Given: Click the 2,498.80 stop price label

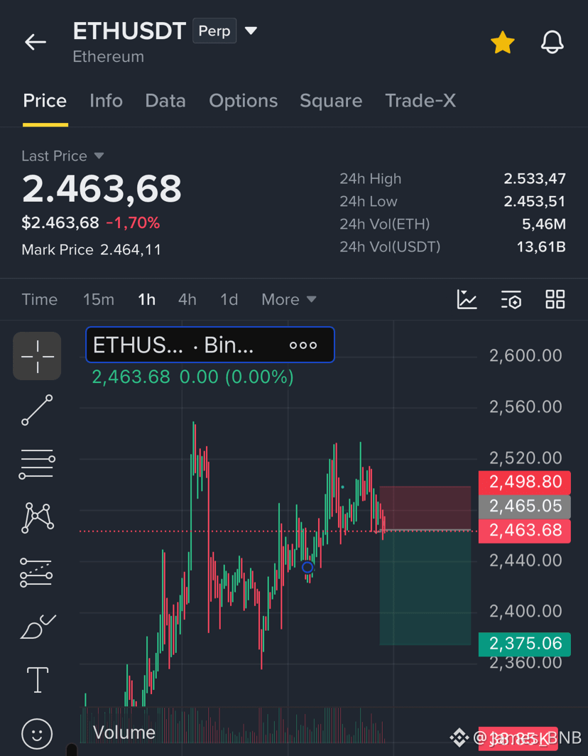Looking at the screenshot, I should [524, 482].
